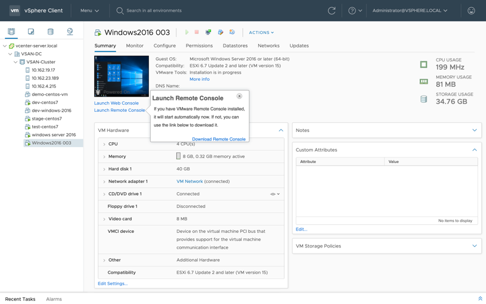This screenshot has height=304, width=486.
Task: Click the More info link
Action: [x=200, y=79]
